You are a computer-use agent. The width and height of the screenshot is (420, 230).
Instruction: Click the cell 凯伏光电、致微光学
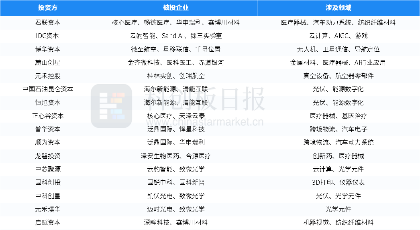click(176, 196)
